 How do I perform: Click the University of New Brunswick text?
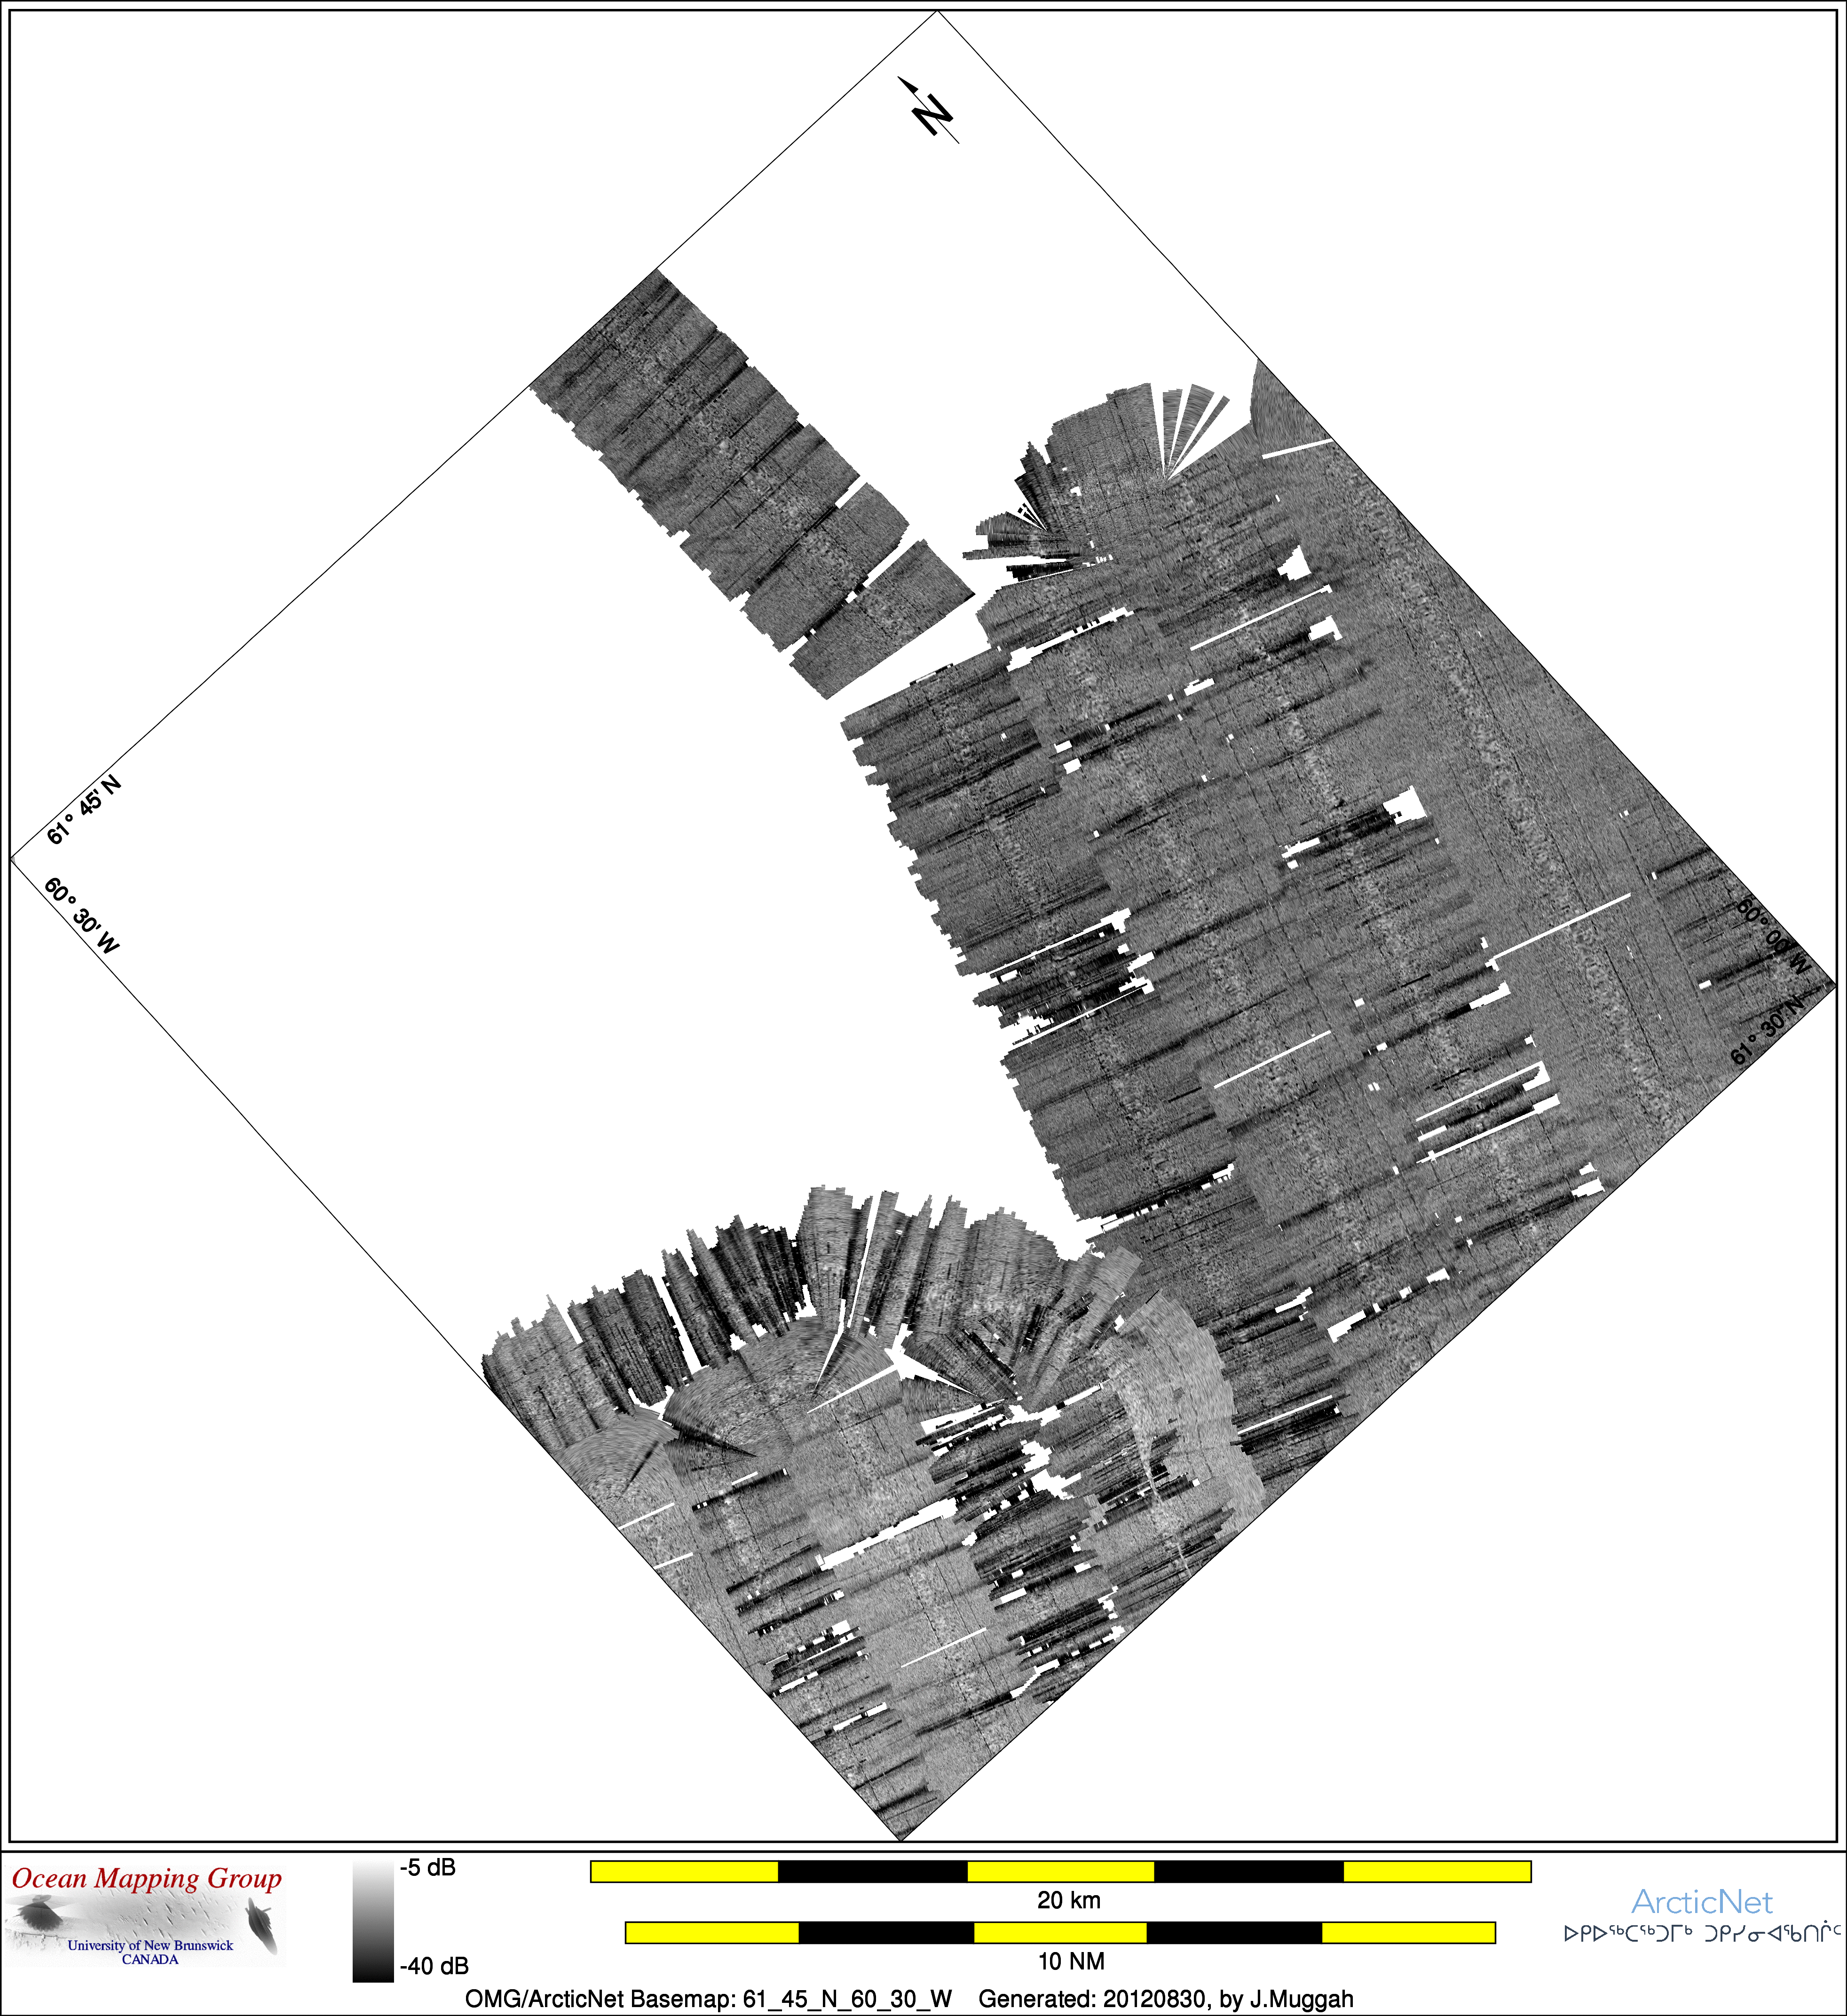[x=150, y=1945]
